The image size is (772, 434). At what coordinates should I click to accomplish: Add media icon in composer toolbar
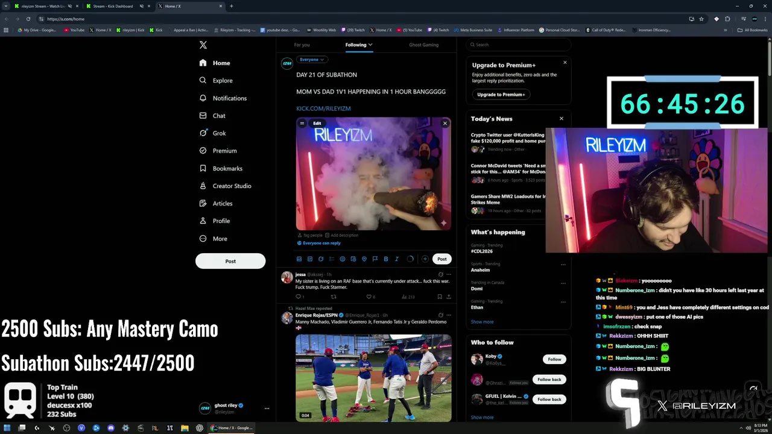tap(299, 259)
